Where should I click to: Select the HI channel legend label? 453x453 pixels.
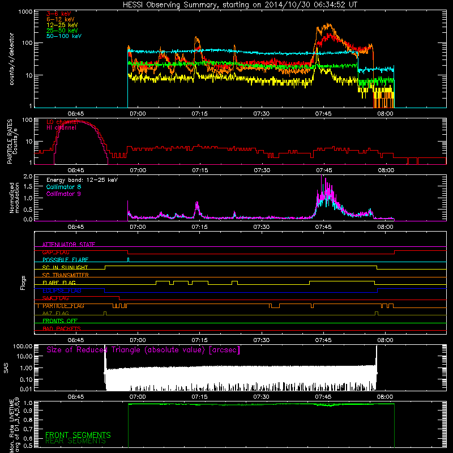click(61, 127)
